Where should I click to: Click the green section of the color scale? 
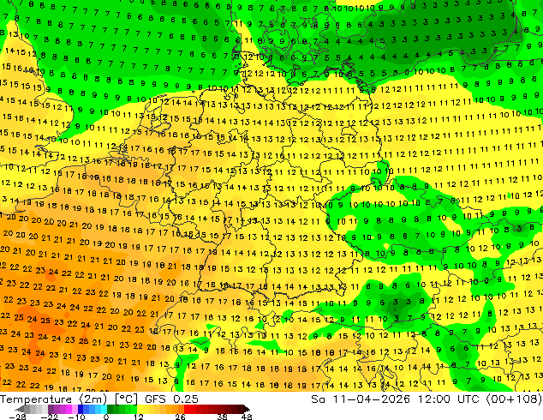click(122, 409)
